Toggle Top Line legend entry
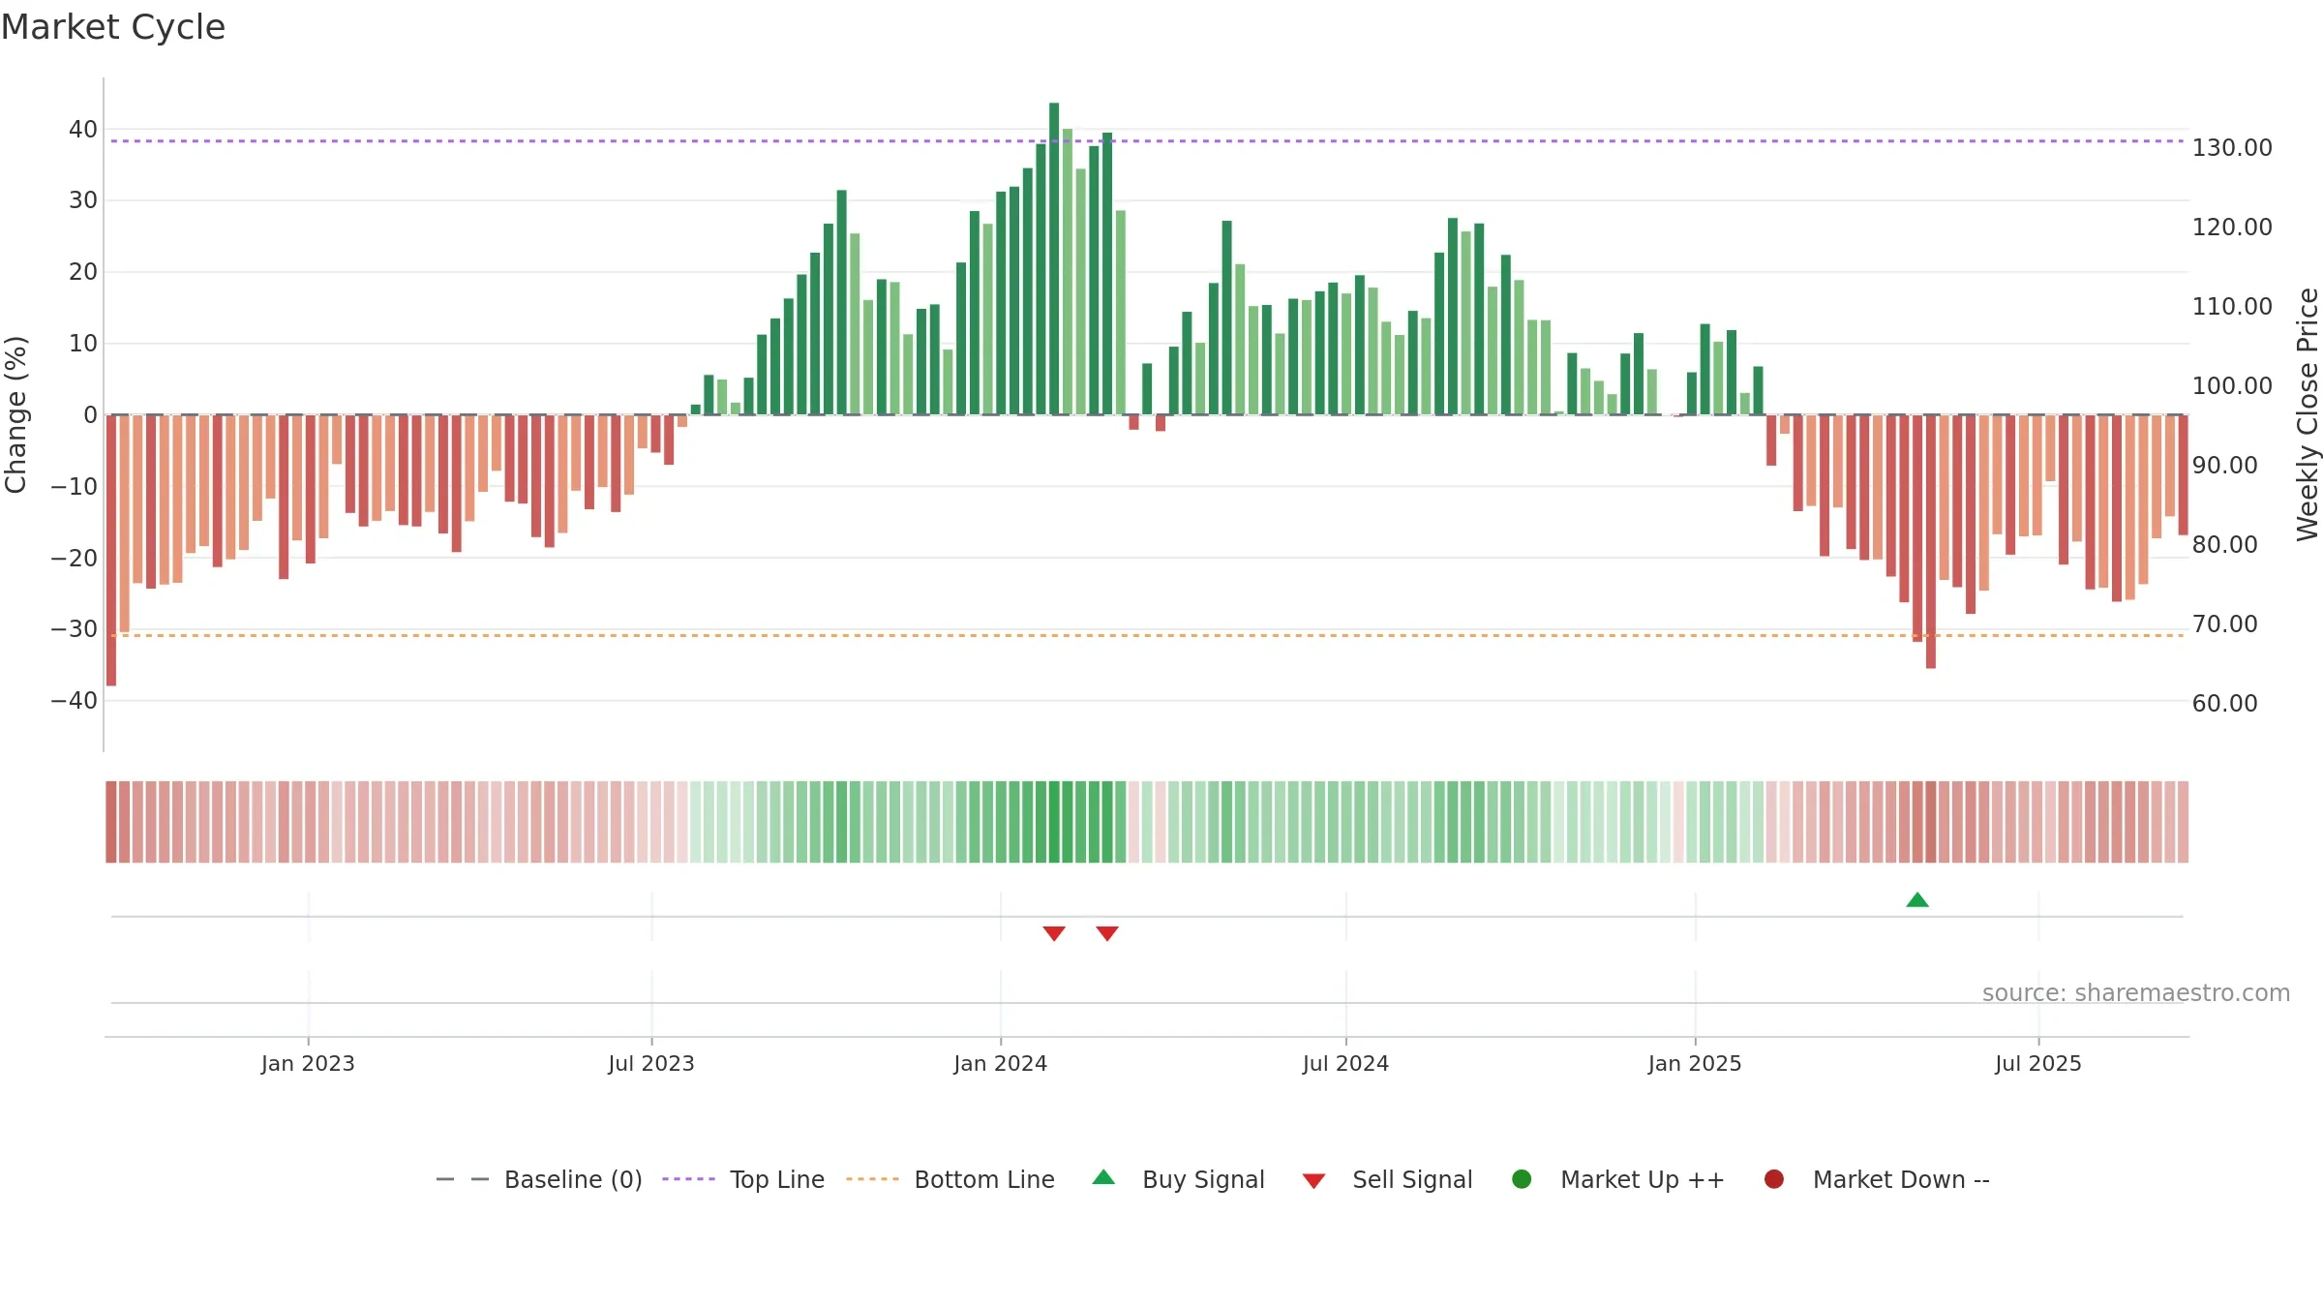Viewport: 2323px width, 1307px height. (x=743, y=1179)
